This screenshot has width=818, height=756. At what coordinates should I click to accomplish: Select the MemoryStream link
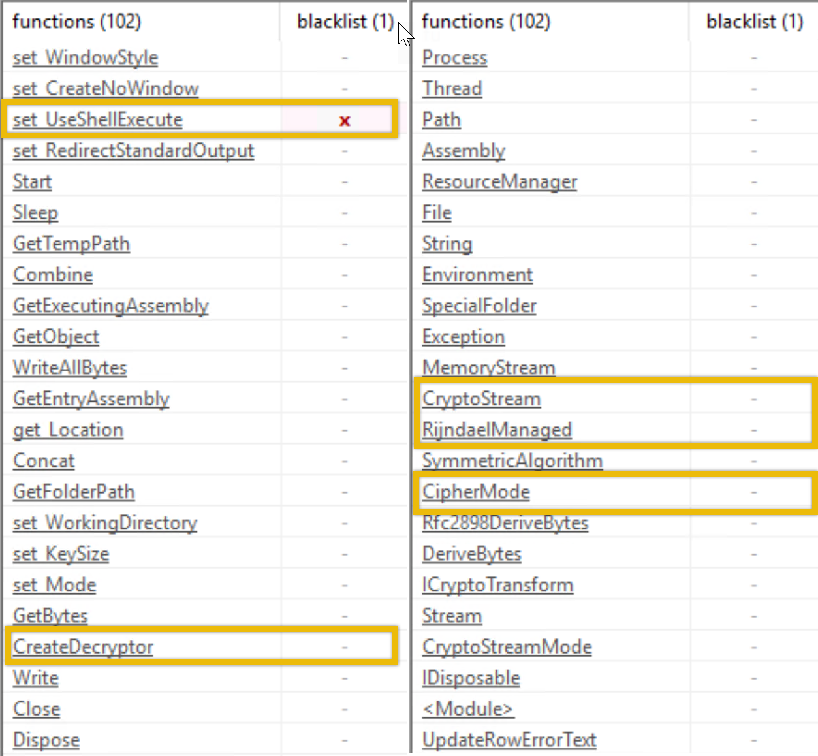coord(488,368)
